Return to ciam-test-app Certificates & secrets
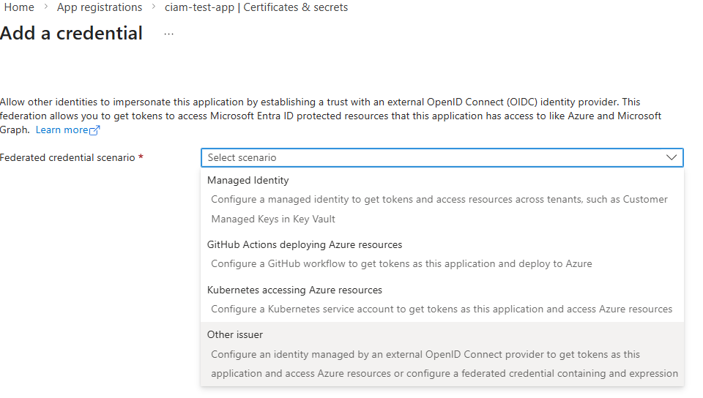Screen dimensions: 703x398 pyautogui.click(x=256, y=7)
